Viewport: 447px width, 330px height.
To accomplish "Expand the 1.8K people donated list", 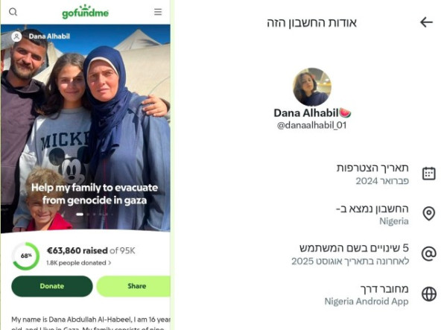I will pos(79,263).
